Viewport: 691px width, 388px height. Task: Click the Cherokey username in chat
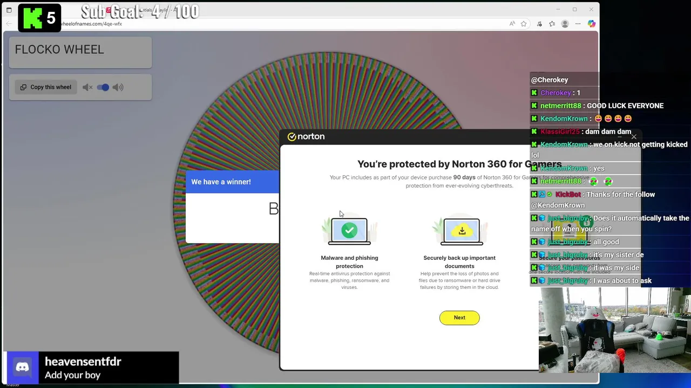coord(555,93)
